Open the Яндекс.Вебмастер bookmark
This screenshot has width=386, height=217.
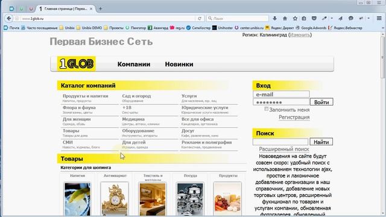(345, 28)
